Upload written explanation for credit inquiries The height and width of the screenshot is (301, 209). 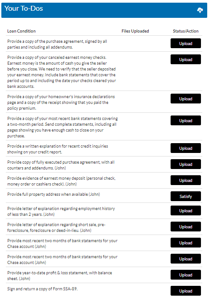[185, 148]
